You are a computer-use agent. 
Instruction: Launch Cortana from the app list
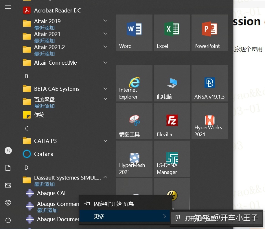point(65,154)
